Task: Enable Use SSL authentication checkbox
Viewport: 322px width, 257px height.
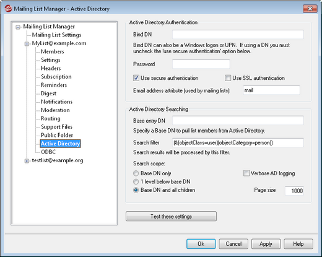Action: coord(228,78)
